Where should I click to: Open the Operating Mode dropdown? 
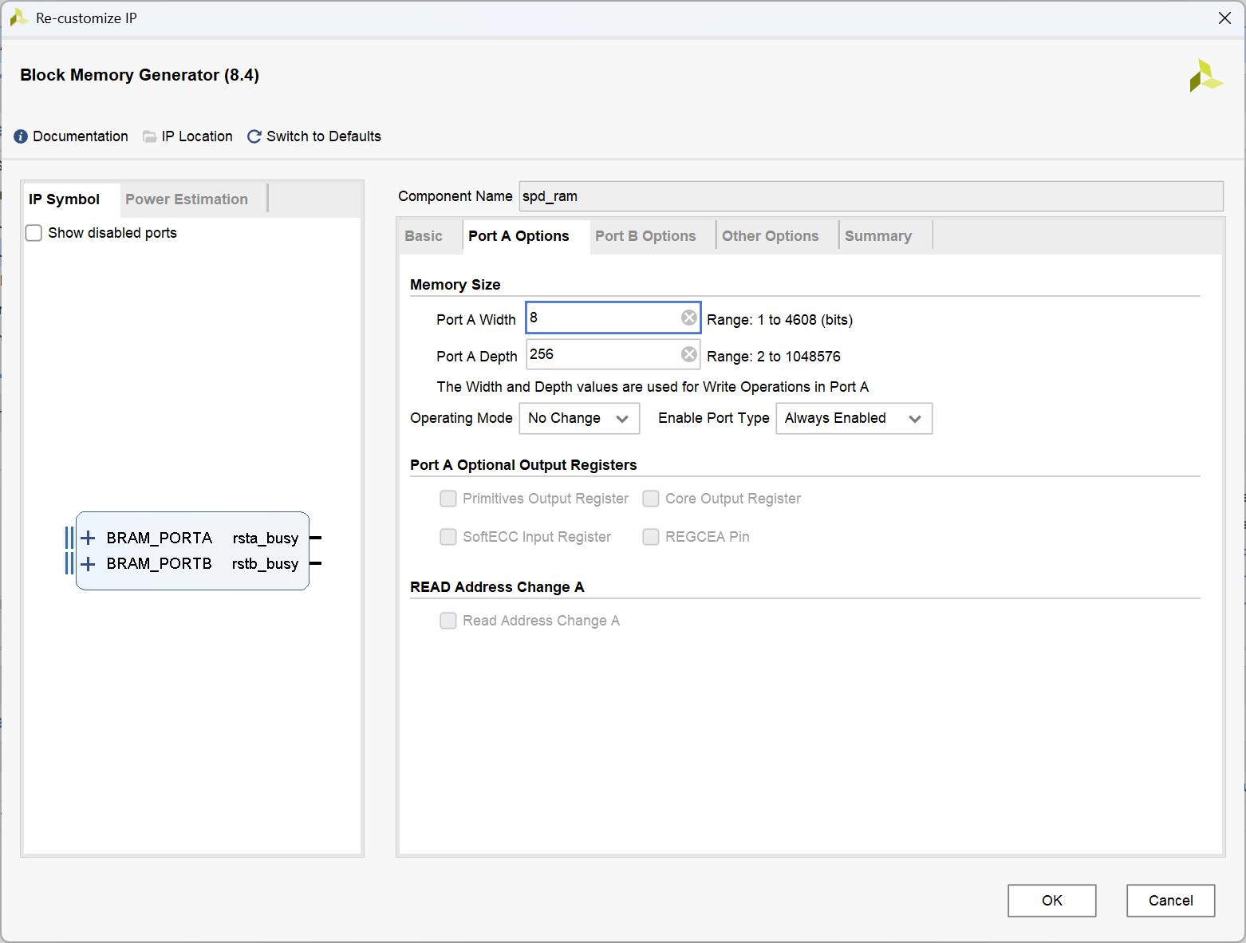(x=579, y=418)
